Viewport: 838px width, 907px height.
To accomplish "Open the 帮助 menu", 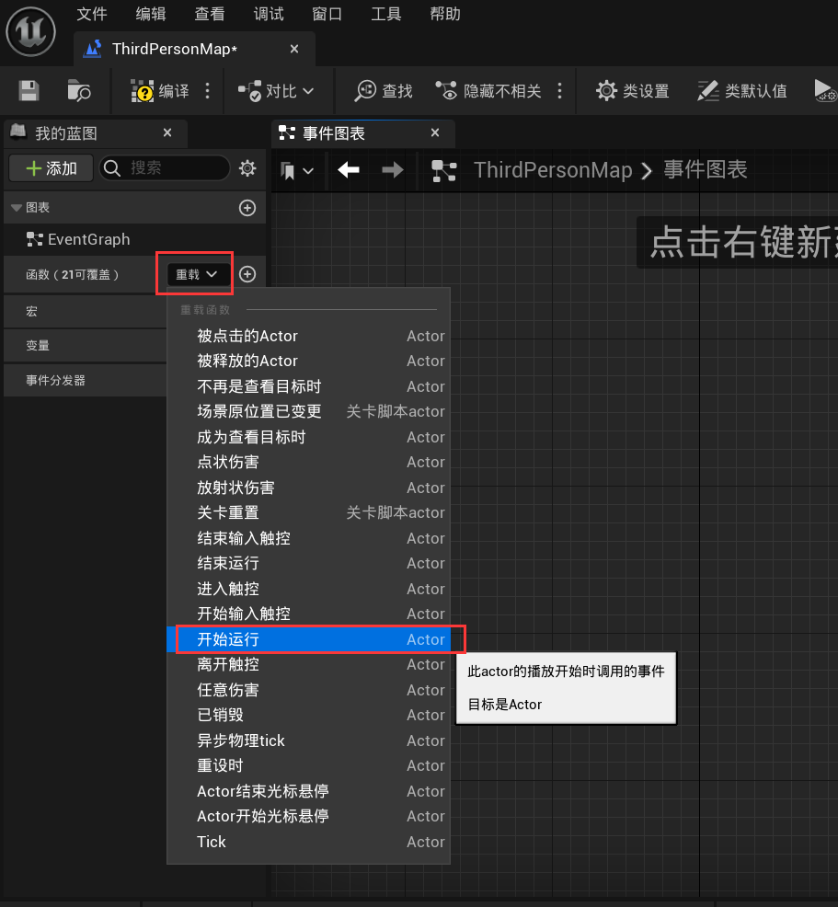I will click(x=444, y=14).
